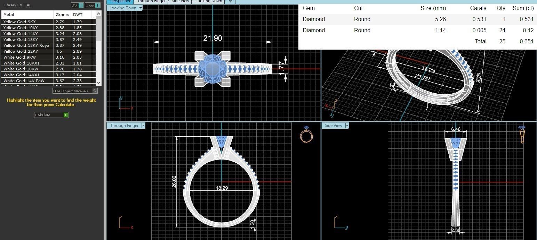Click the Qty column header

(501, 8)
